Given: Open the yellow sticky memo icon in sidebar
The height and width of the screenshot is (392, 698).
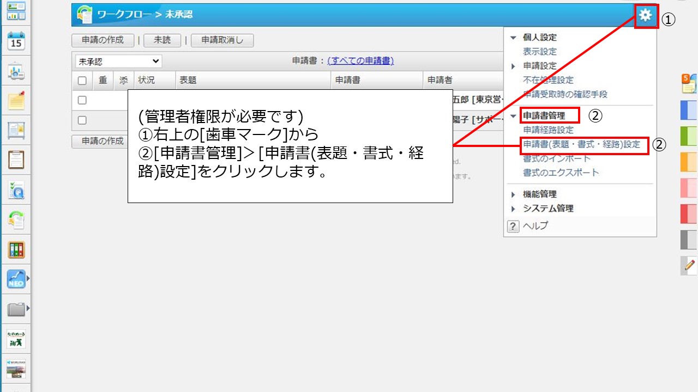Looking at the screenshot, I should pyautogui.click(x=16, y=101).
